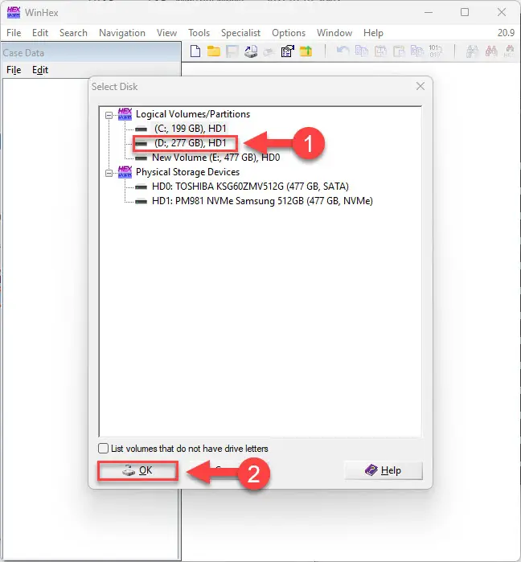Select the Physical Storage Devices heading
The image size is (521, 562).
[187, 172]
